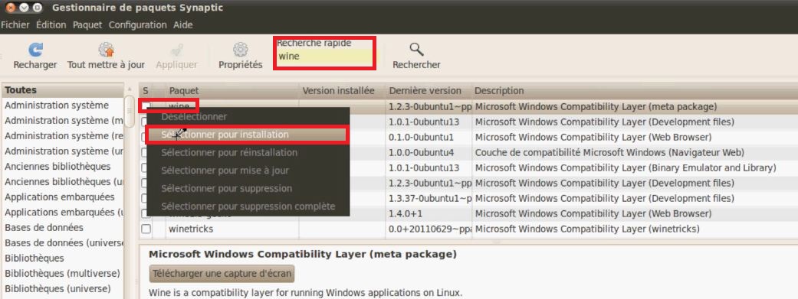Click the Appliquer toolbar icon
Image resolution: width=798 pixels, height=299 pixels.
[x=176, y=49]
